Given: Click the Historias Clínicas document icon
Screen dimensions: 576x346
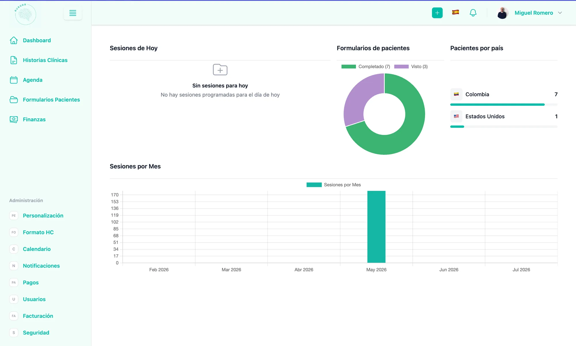Looking at the screenshot, I should coord(14,60).
